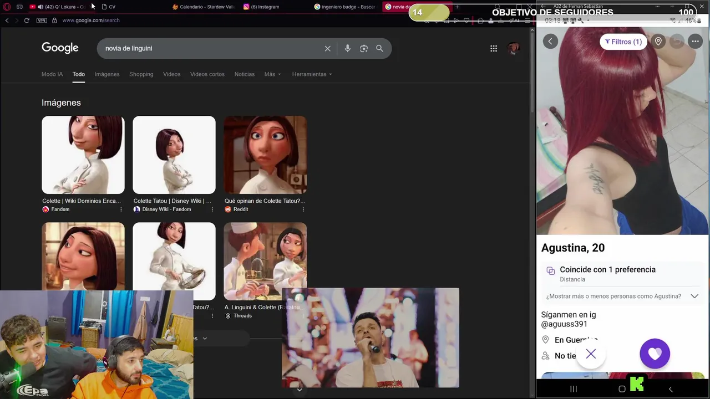This screenshot has width=710, height=399.
Task: Click the Fandom source icon
Action: pyautogui.click(x=45, y=209)
